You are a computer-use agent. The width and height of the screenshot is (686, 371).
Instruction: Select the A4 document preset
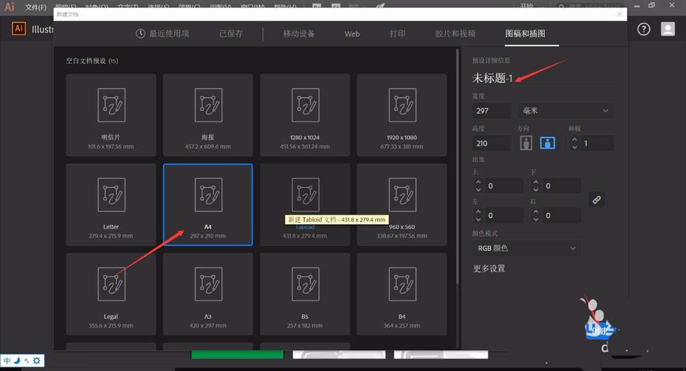(x=208, y=205)
